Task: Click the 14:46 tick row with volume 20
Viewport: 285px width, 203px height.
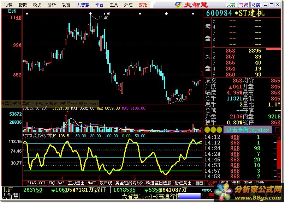Action: (x=241, y=160)
